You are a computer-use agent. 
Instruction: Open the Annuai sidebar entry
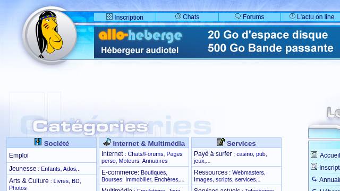329,179
